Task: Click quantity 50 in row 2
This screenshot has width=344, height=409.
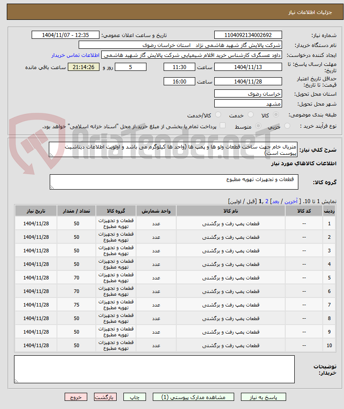Action: (x=76, y=237)
